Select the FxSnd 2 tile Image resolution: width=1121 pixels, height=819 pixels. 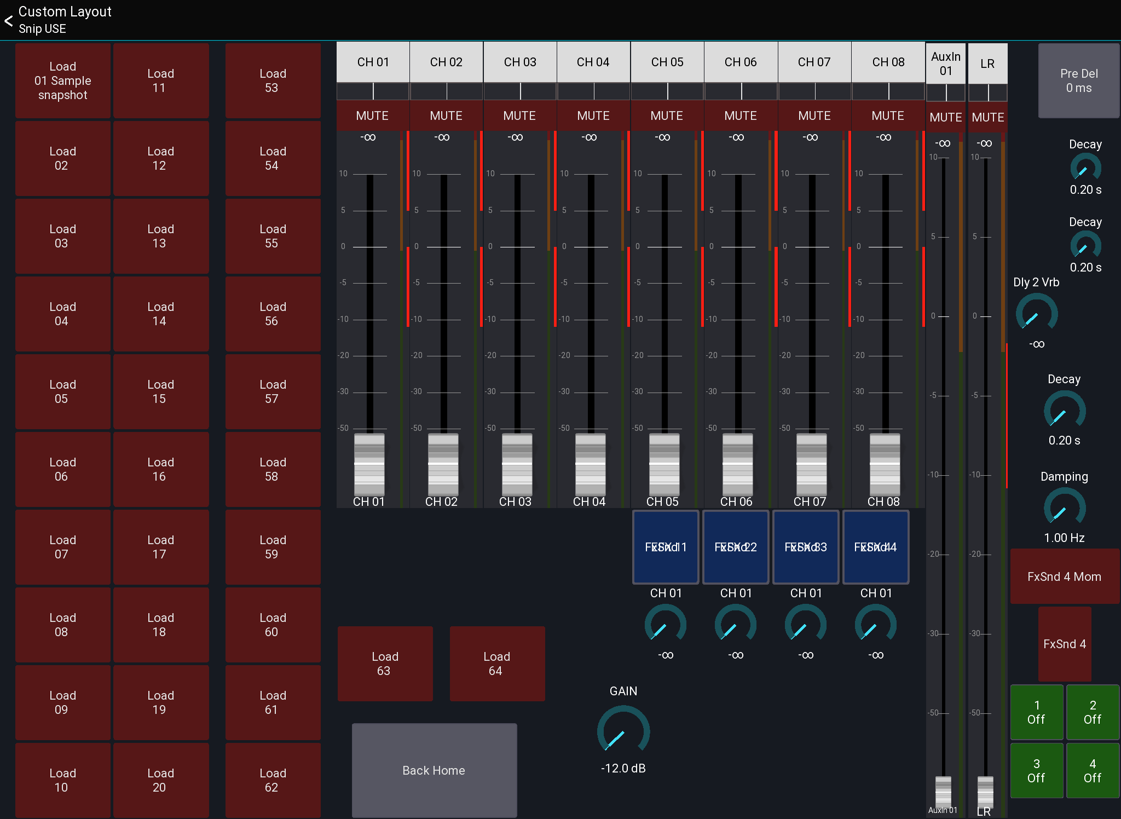click(735, 547)
